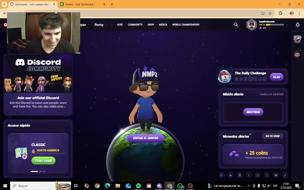304x190 pixels.
Task: Select the second Acceso rápido carousel dot
Action: (x=41, y=172)
